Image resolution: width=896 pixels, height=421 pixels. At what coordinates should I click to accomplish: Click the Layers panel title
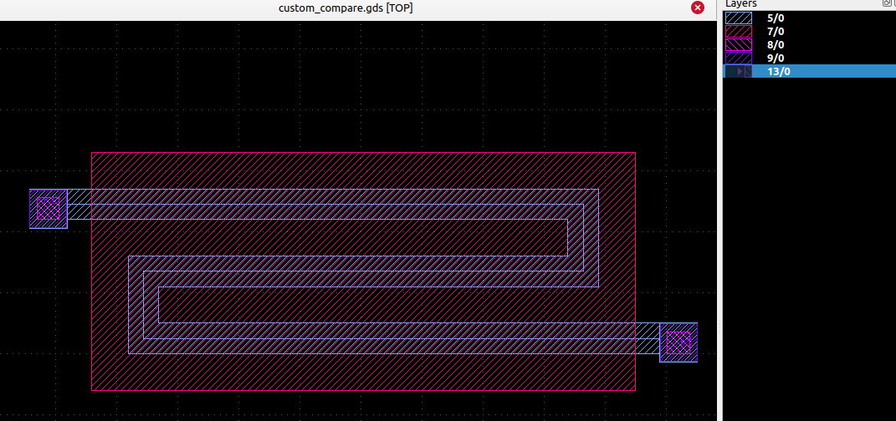(741, 3)
